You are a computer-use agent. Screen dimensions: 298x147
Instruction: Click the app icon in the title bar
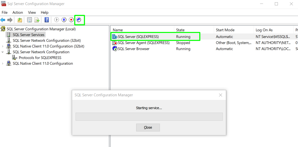[3, 4]
